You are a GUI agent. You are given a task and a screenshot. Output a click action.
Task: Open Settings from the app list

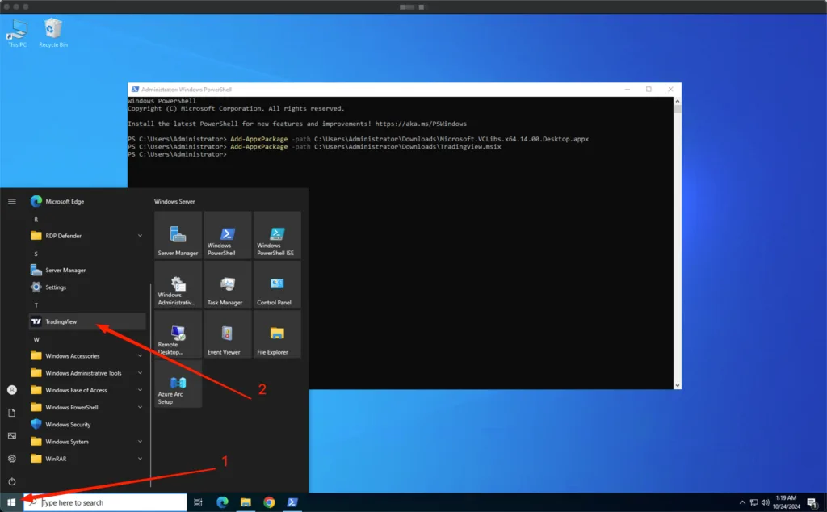coord(56,287)
